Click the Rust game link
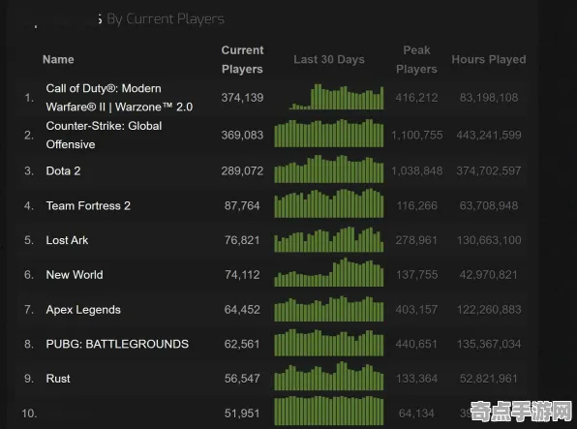Viewport: 577px width, 429px height. (58, 379)
